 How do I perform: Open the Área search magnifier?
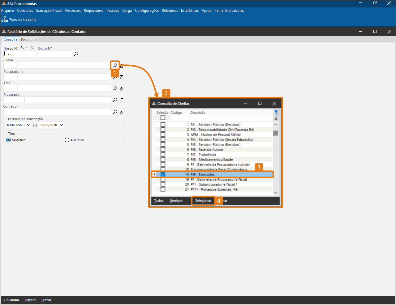(x=115, y=88)
